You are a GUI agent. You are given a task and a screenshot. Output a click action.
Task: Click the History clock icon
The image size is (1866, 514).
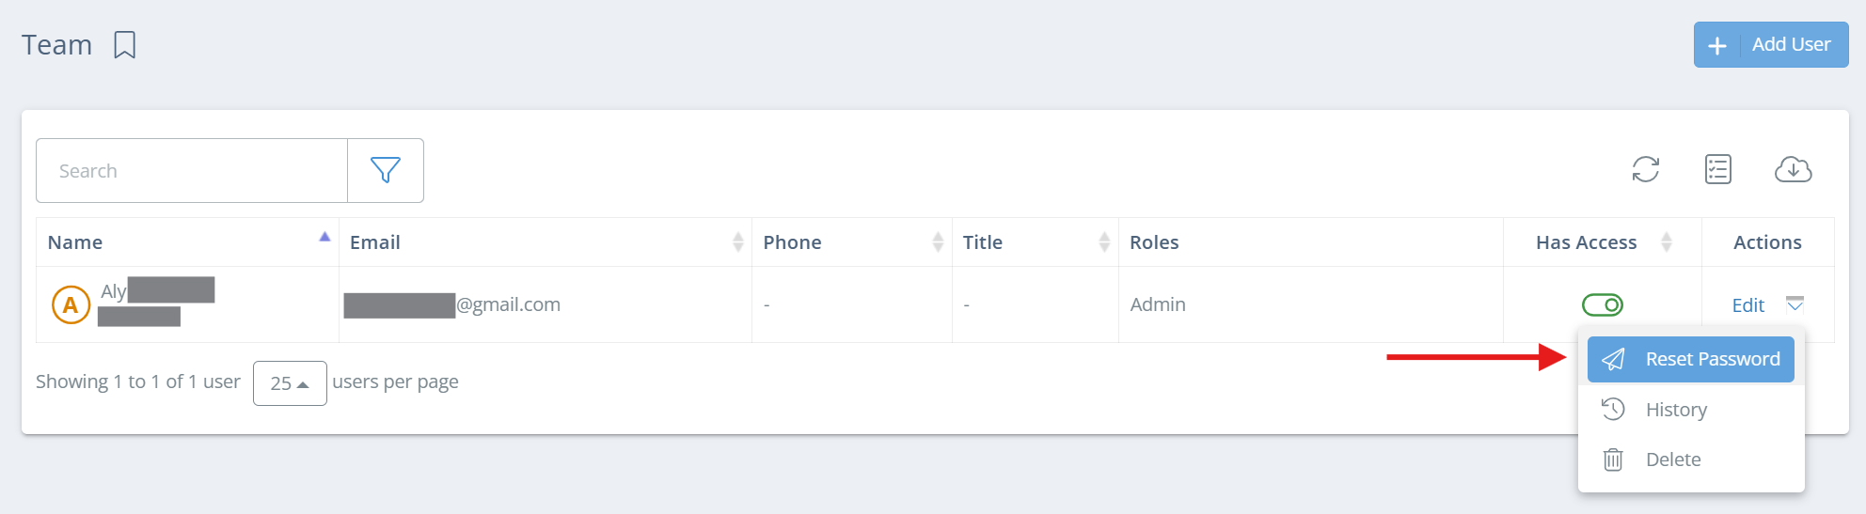click(1613, 409)
